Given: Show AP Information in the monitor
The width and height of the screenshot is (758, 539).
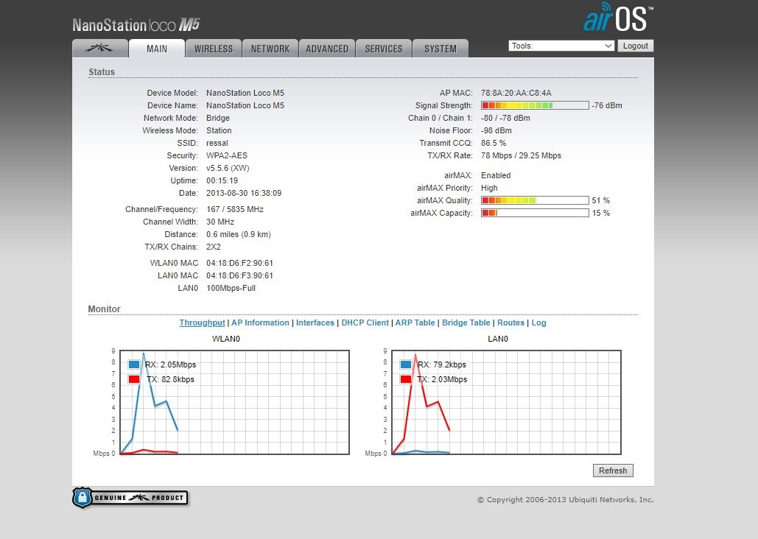Looking at the screenshot, I should click(260, 323).
